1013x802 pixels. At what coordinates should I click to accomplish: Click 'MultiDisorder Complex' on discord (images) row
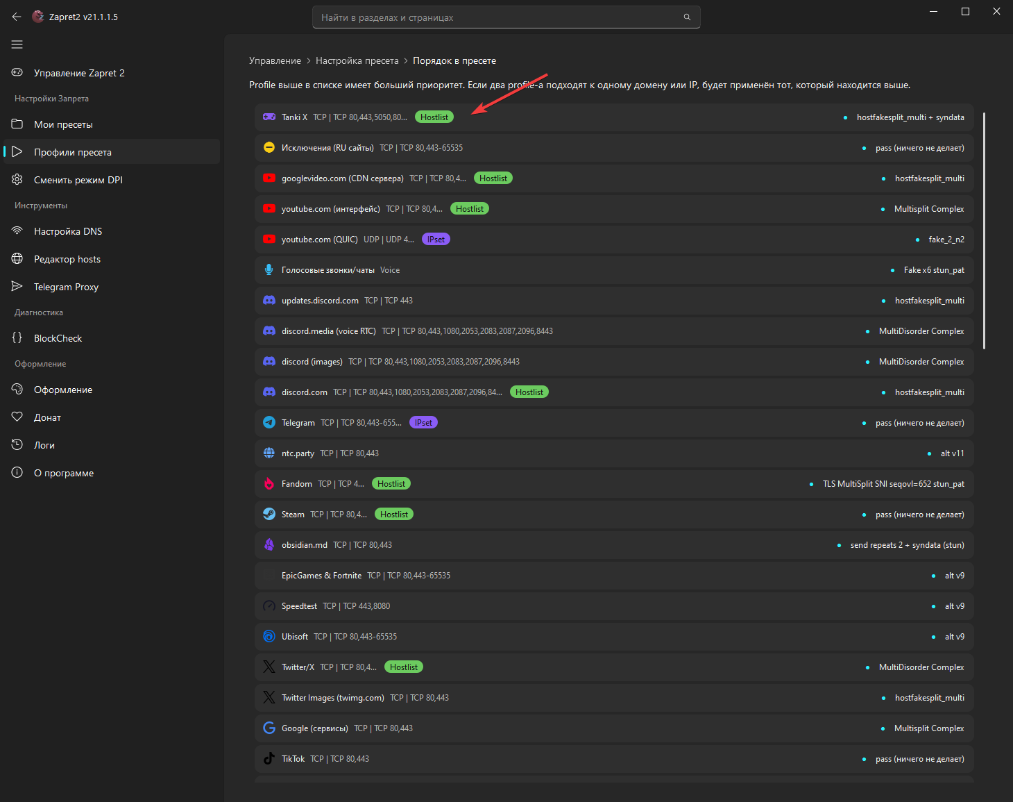[x=921, y=362]
